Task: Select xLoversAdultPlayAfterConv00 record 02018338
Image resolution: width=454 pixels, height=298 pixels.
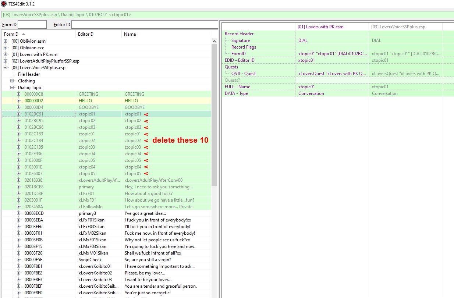Action: click(106, 180)
